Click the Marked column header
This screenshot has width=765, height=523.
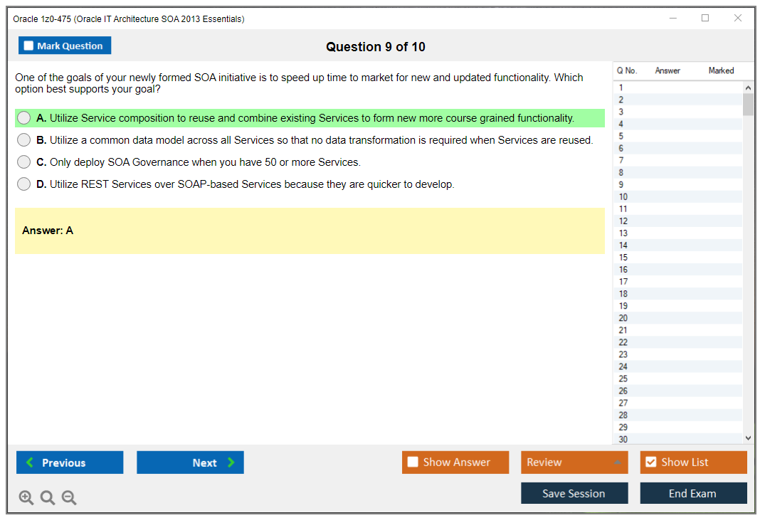pos(721,70)
